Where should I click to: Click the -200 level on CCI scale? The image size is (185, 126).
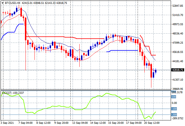point(174,115)
